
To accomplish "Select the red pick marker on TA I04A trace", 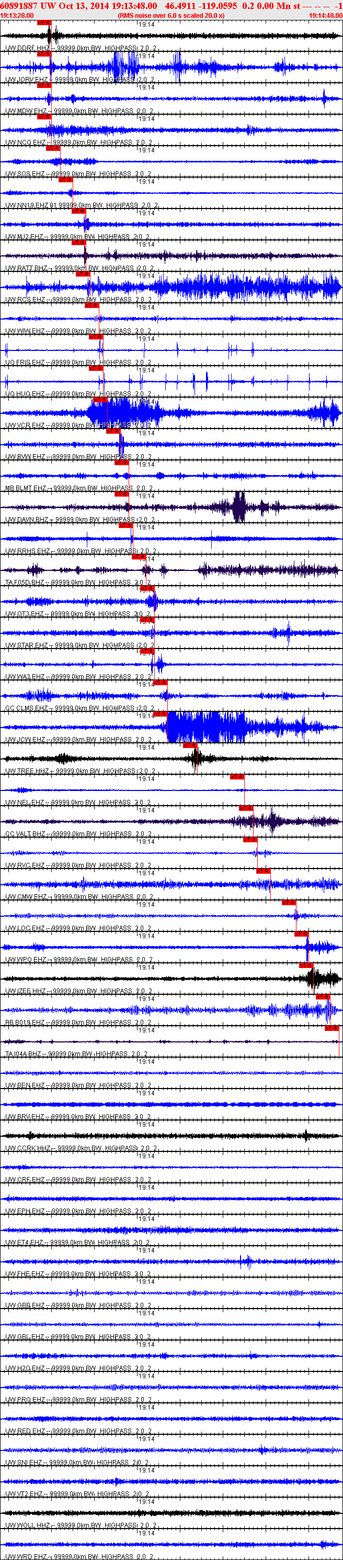I will click(331, 1028).
